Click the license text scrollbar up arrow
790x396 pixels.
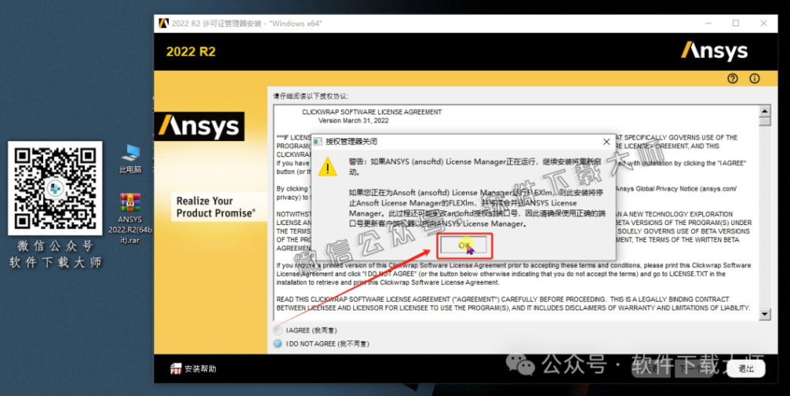click(x=765, y=111)
